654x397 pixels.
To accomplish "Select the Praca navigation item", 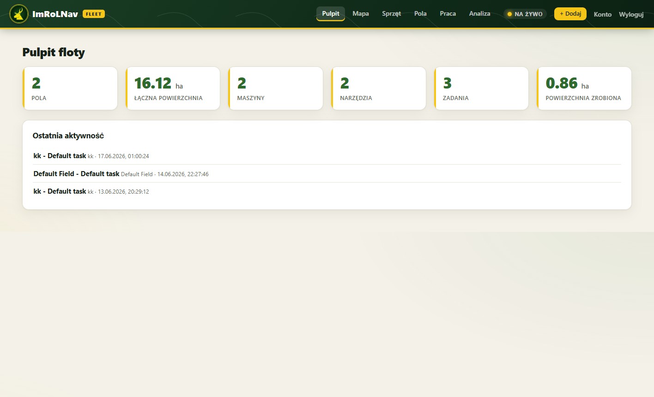I will click(448, 14).
